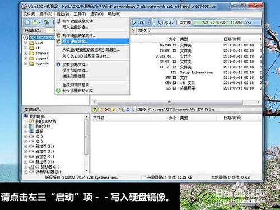The image size is (280, 210).
Task: Click the 制作软盘映像文件 floppy icon
Action: click(x=59, y=21)
